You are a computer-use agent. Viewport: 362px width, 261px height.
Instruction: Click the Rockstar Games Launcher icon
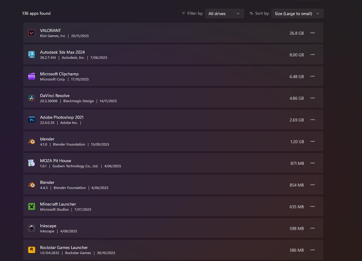tap(32, 250)
